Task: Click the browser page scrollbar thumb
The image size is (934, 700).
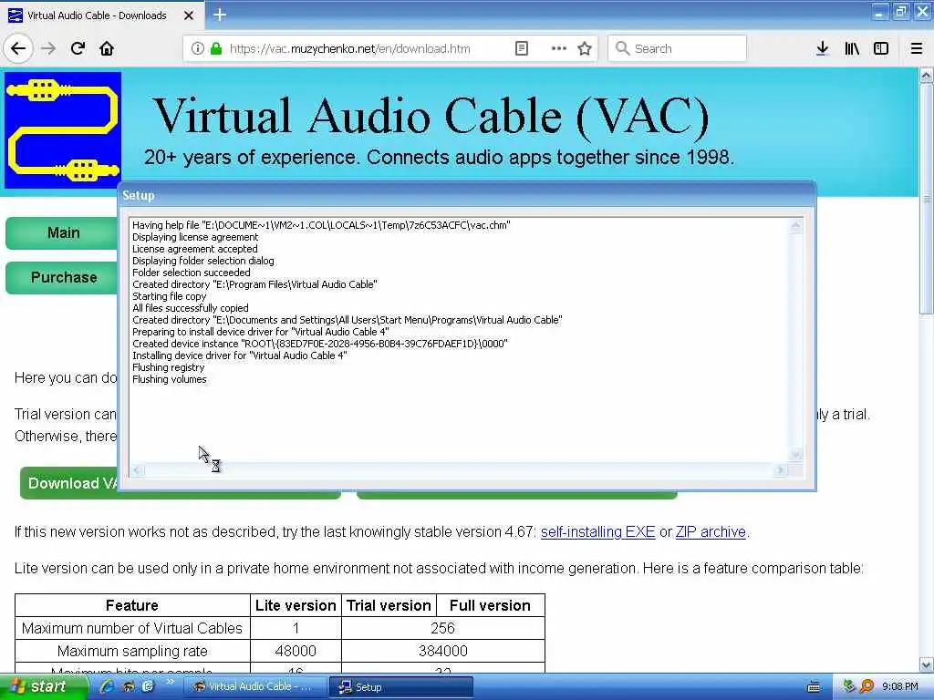Action: 927,199
